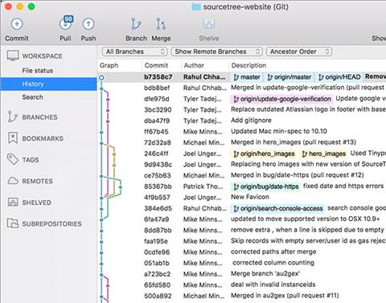This screenshot has height=303, width=386.
Task: Click the origin/update-google-verification tag
Action: pyautogui.click(x=282, y=99)
